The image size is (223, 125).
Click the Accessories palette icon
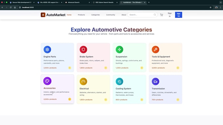[x=47, y=81]
